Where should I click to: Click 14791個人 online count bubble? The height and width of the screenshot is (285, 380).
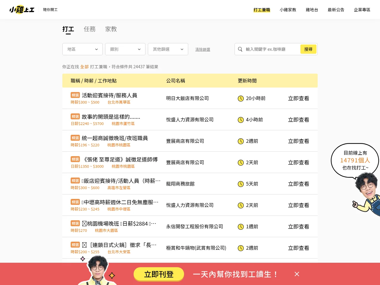[355, 160]
